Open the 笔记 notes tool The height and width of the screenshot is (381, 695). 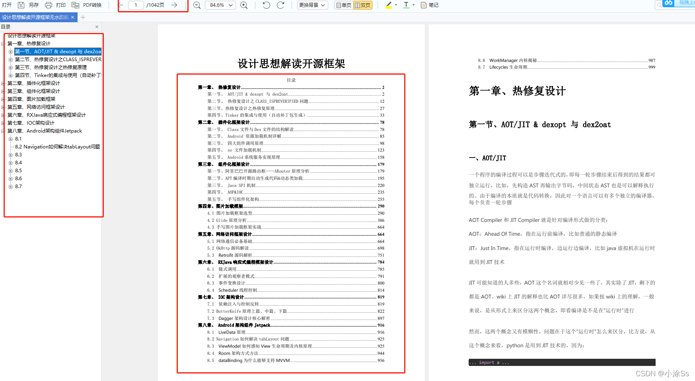coord(429,5)
